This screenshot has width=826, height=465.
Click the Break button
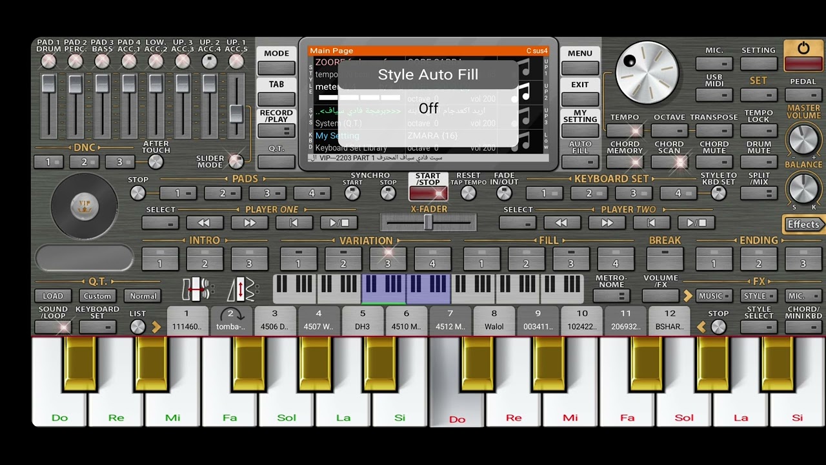[x=665, y=258]
